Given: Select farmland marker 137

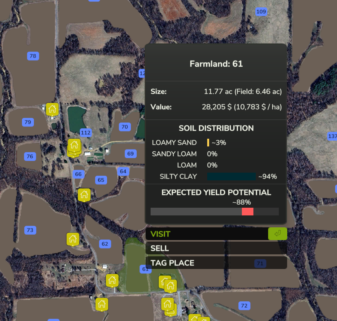Looking at the screenshot, I should tap(332, 136).
